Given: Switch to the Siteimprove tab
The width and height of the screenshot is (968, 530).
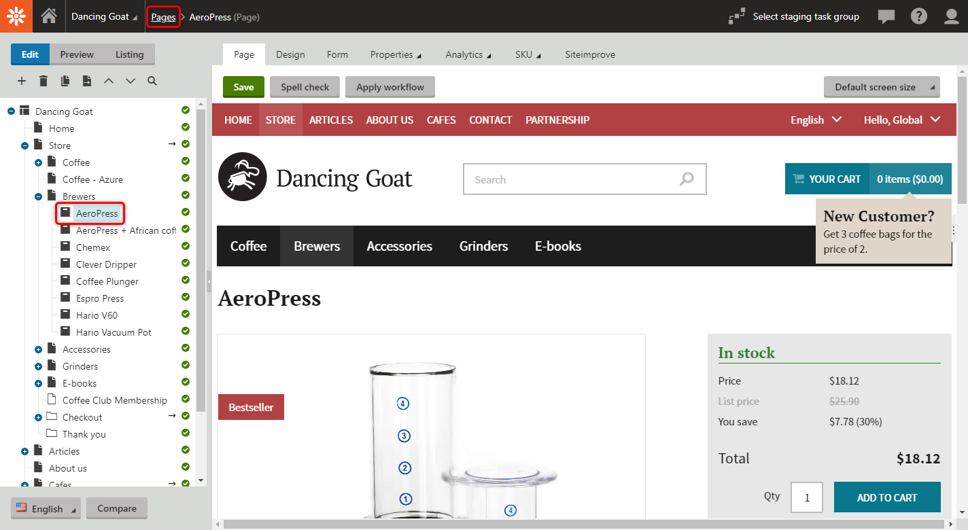Looking at the screenshot, I should tap(590, 54).
